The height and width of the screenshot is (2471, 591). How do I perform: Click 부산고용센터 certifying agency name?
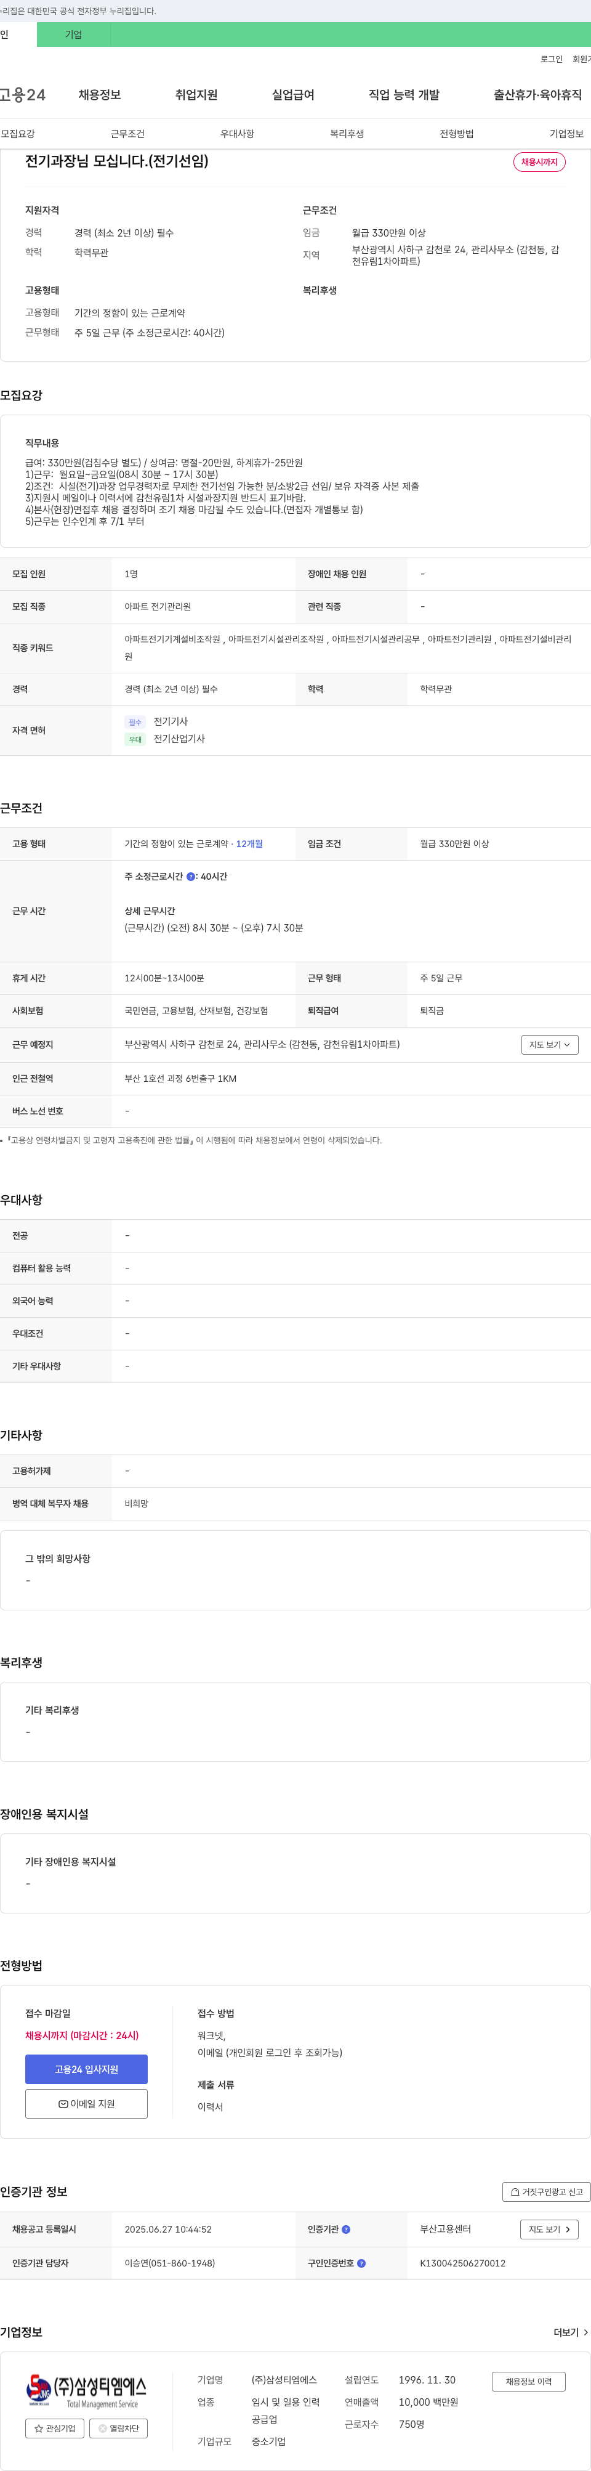click(x=446, y=2230)
